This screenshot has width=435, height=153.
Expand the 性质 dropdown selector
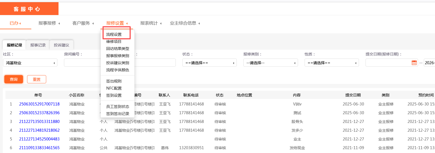331,63
